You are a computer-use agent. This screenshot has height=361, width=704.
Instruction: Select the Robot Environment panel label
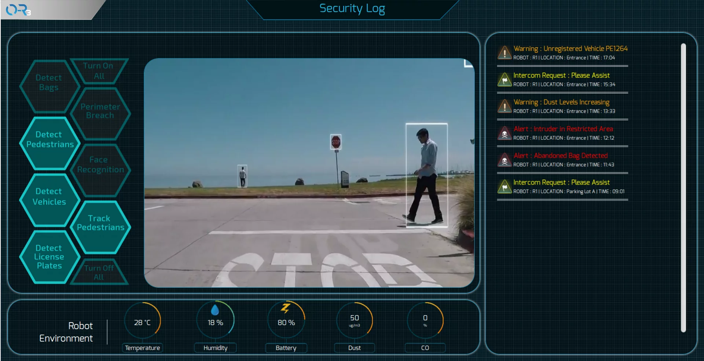tap(66, 332)
